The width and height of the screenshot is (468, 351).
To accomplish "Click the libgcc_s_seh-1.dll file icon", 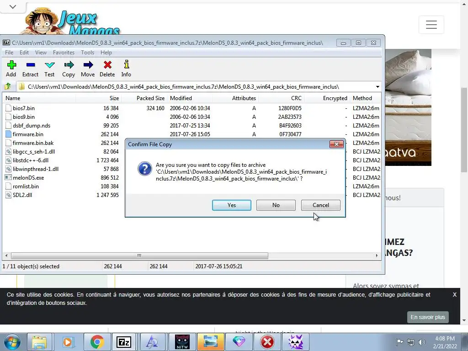I will pyautogui.click(x=8, y=152).
